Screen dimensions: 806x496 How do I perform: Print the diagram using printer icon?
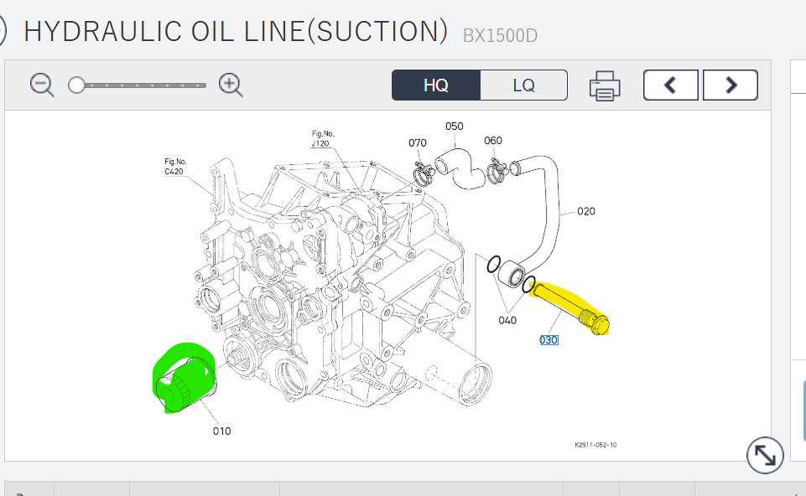click(x=605, y=85)
